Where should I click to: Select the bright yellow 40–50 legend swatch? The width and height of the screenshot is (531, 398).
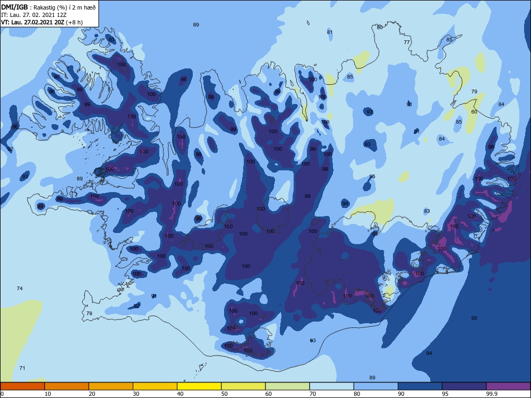[x=199, y=386]
